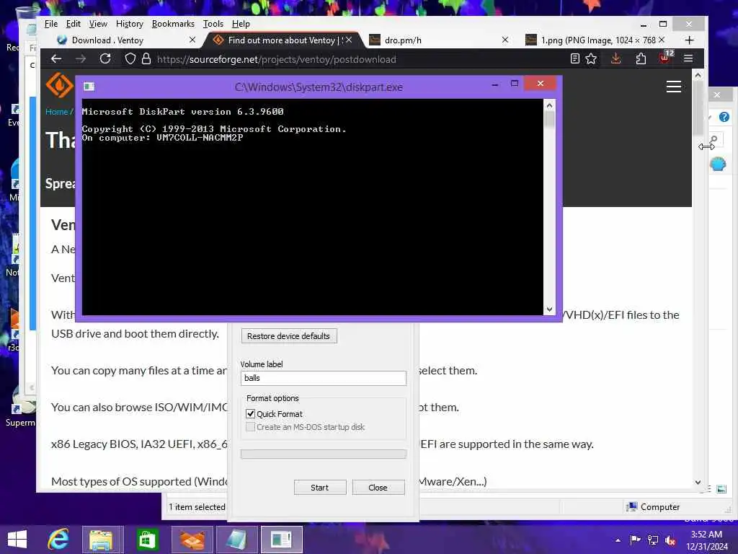Open the extensions puzzle icon
The image size is (738, 554).
coord(641,59)
